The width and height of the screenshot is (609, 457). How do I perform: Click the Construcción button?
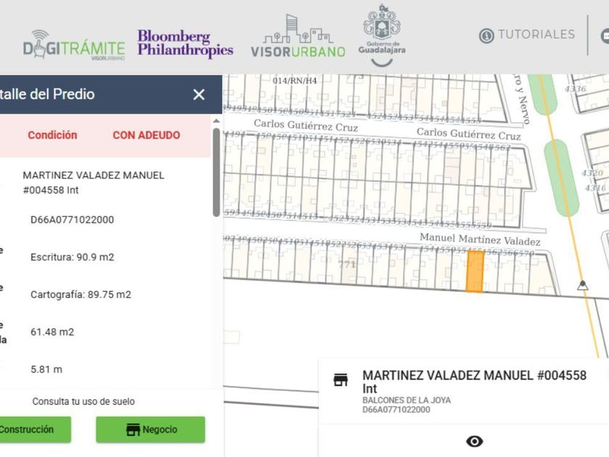click(36, 429)
